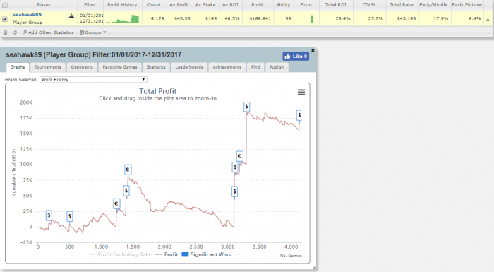Switch to the Tournaments tab
494x272 pixels.
click(48, 67)
